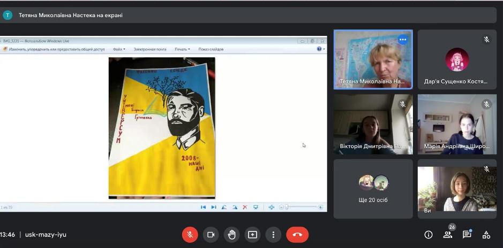The image size is (503, 248).
Task: Open the chat messages panel
Action: 467,235
